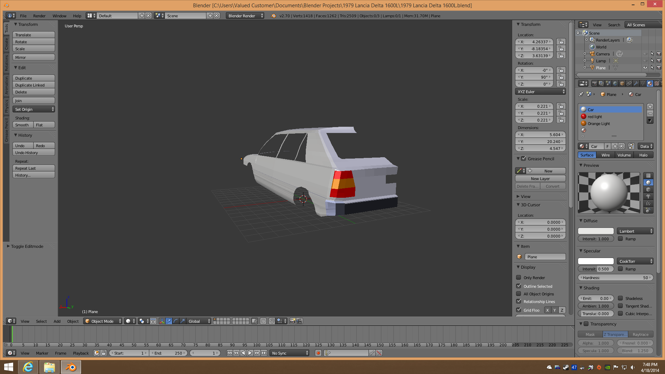The image size is (665, 374).
Task: Uncheck Relationship Lines
Action: point(518,301)
